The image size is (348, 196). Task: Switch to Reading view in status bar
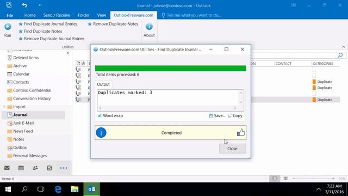click(x=285, y=179)
